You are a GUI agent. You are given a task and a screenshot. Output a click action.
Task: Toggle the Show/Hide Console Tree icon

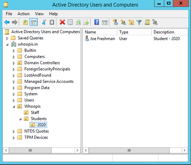click(33, 22)
